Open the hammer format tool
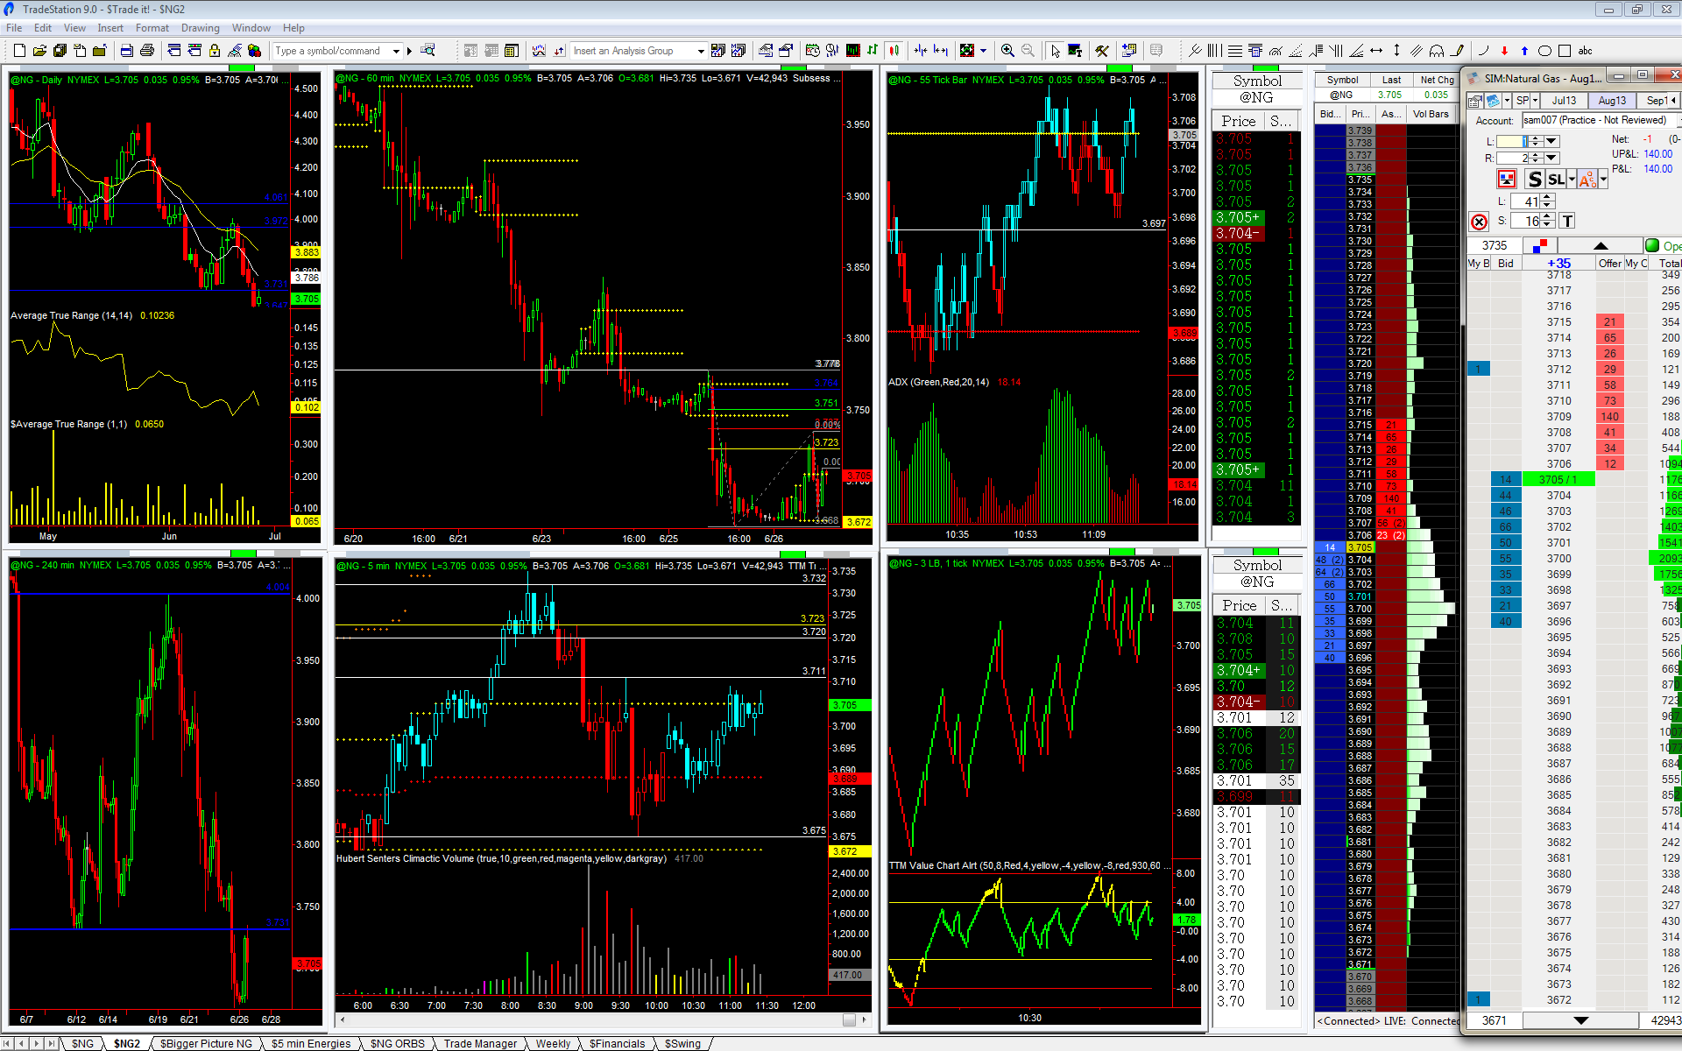 pos(1102,51)
